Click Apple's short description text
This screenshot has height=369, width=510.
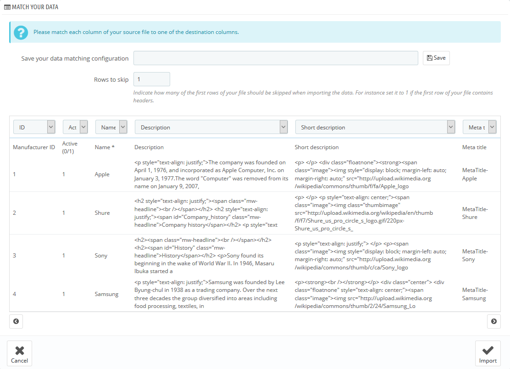pos(371,174)
